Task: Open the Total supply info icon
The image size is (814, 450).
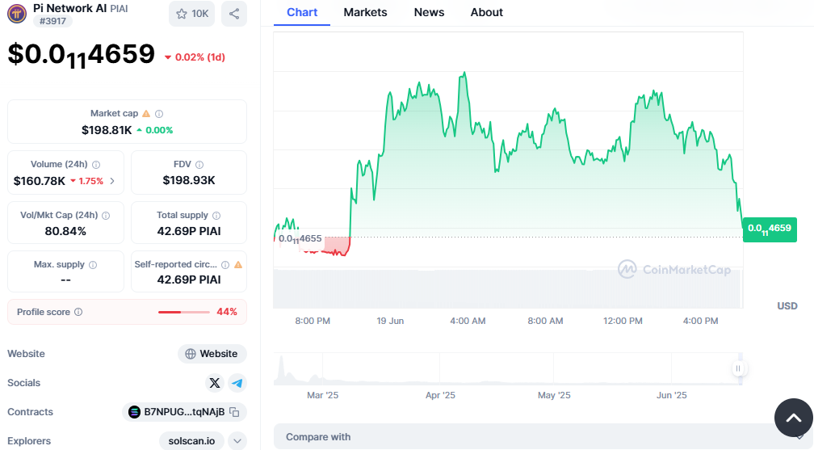Action: (216, 216)
